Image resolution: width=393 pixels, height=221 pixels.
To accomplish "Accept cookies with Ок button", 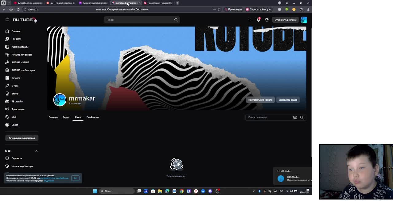I will [75, 178].
